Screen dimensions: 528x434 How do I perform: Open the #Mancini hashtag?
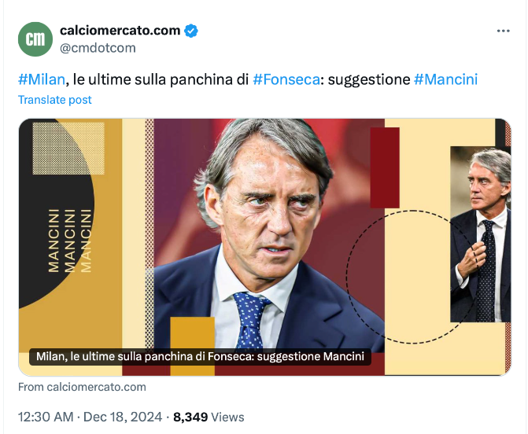click(445, 79)
